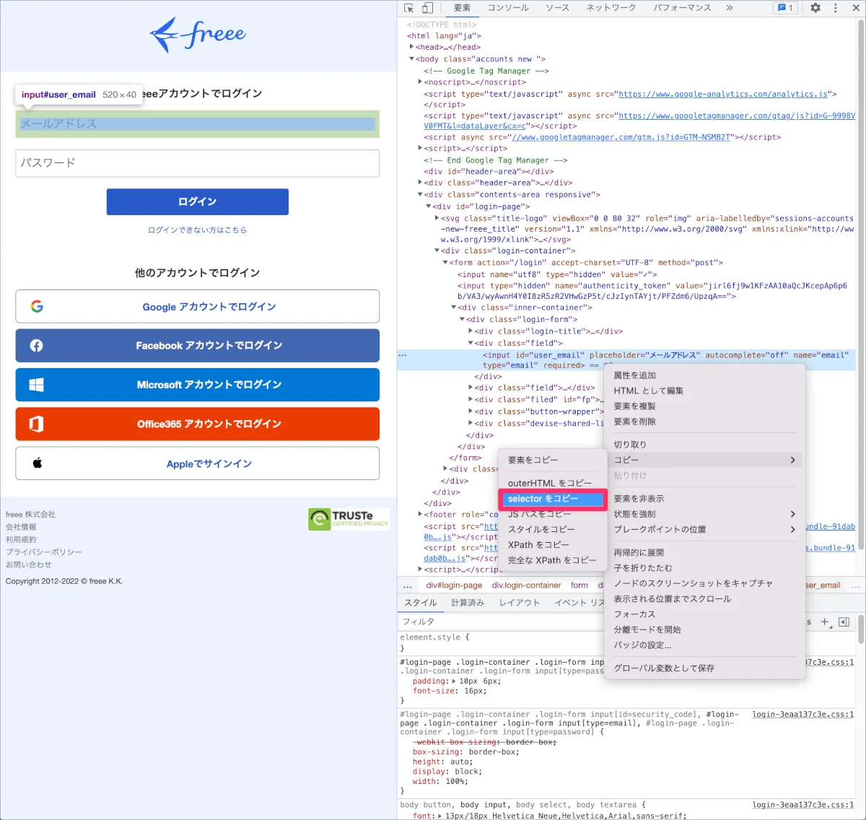Click the new style rule plus icon
This screenshot has width=866, height=820.
coord(826,621)
